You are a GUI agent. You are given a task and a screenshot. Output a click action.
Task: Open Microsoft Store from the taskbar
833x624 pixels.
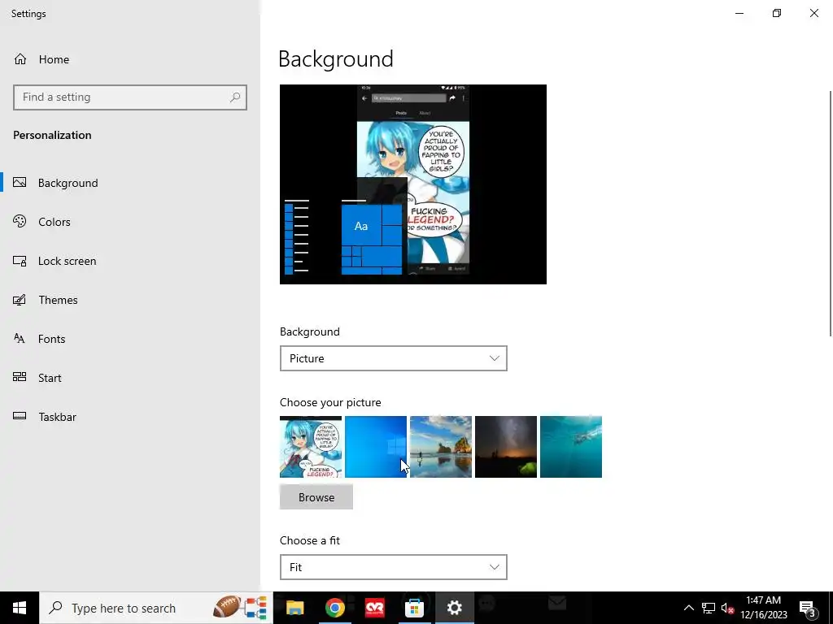414,608
